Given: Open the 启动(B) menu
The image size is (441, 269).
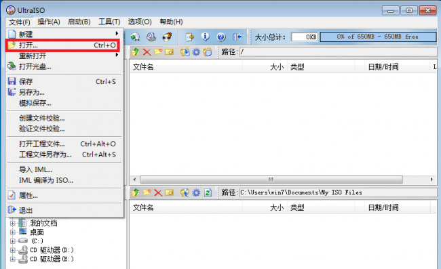Looking at the screenshot, I should pyautogui.click(x=79, y=22).
